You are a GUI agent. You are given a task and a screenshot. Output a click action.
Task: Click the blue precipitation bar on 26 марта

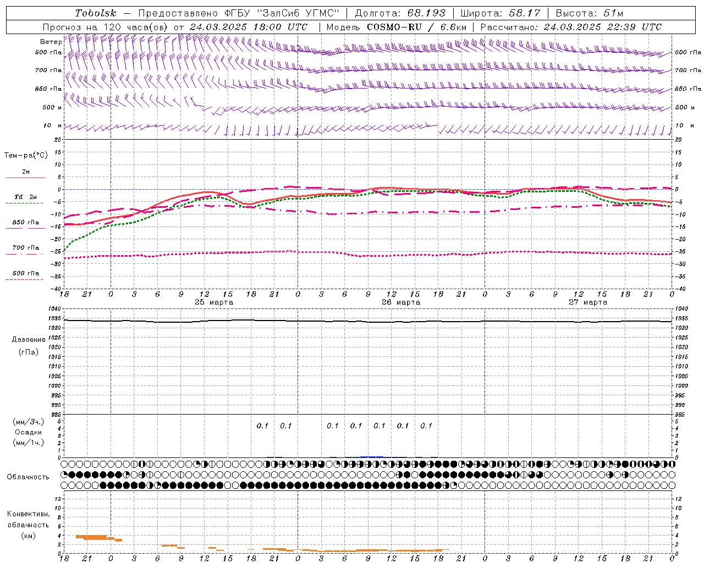372,456
